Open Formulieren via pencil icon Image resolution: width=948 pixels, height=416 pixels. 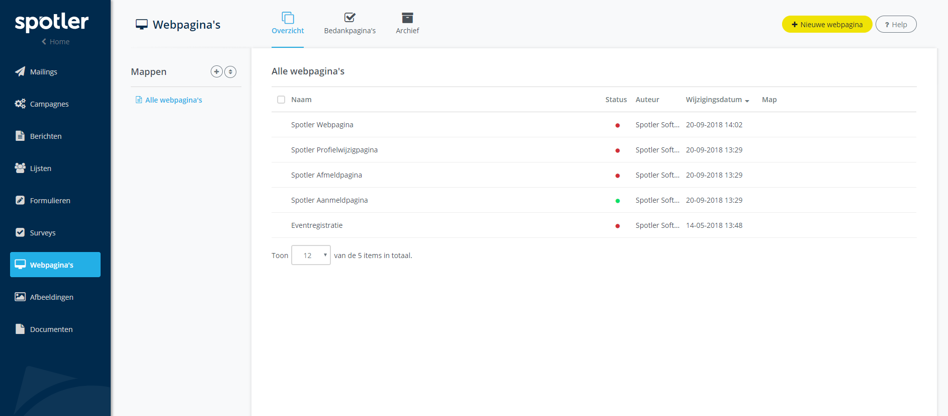coord(20,200)
